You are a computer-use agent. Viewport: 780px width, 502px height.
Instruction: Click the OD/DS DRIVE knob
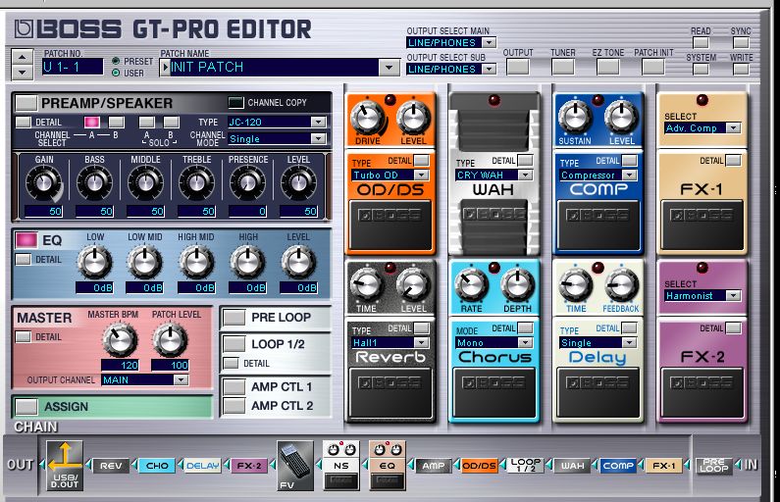(368, 119)
